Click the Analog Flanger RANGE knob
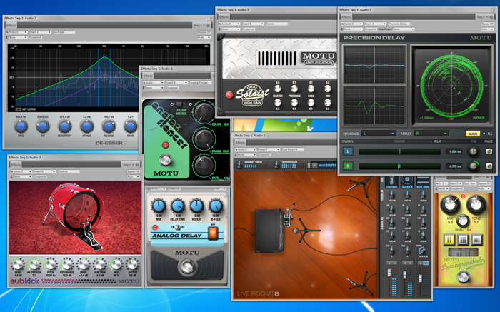 (x=204, y=139)
